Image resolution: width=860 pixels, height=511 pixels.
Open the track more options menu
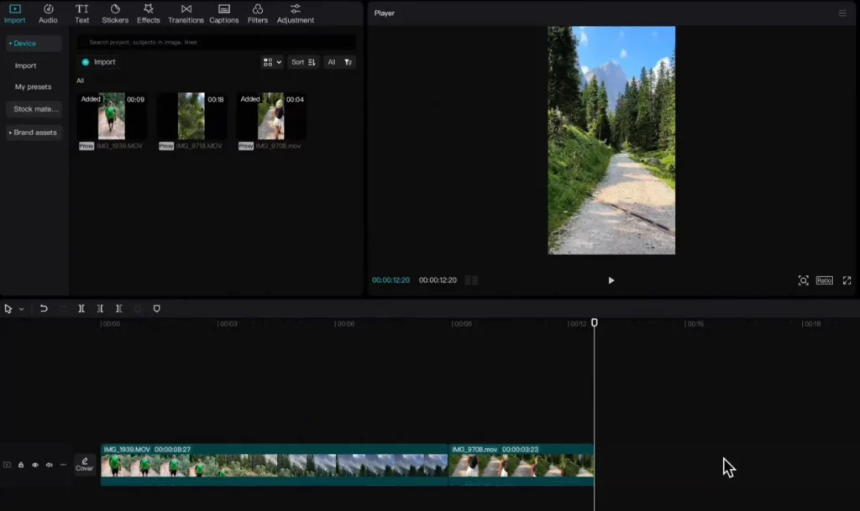(63, 465)
